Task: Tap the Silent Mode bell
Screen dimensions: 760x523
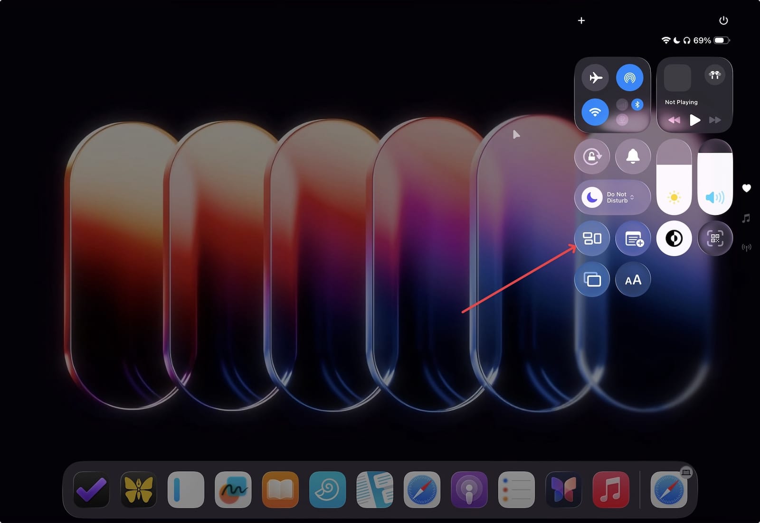Action: [x=633, y=156]
